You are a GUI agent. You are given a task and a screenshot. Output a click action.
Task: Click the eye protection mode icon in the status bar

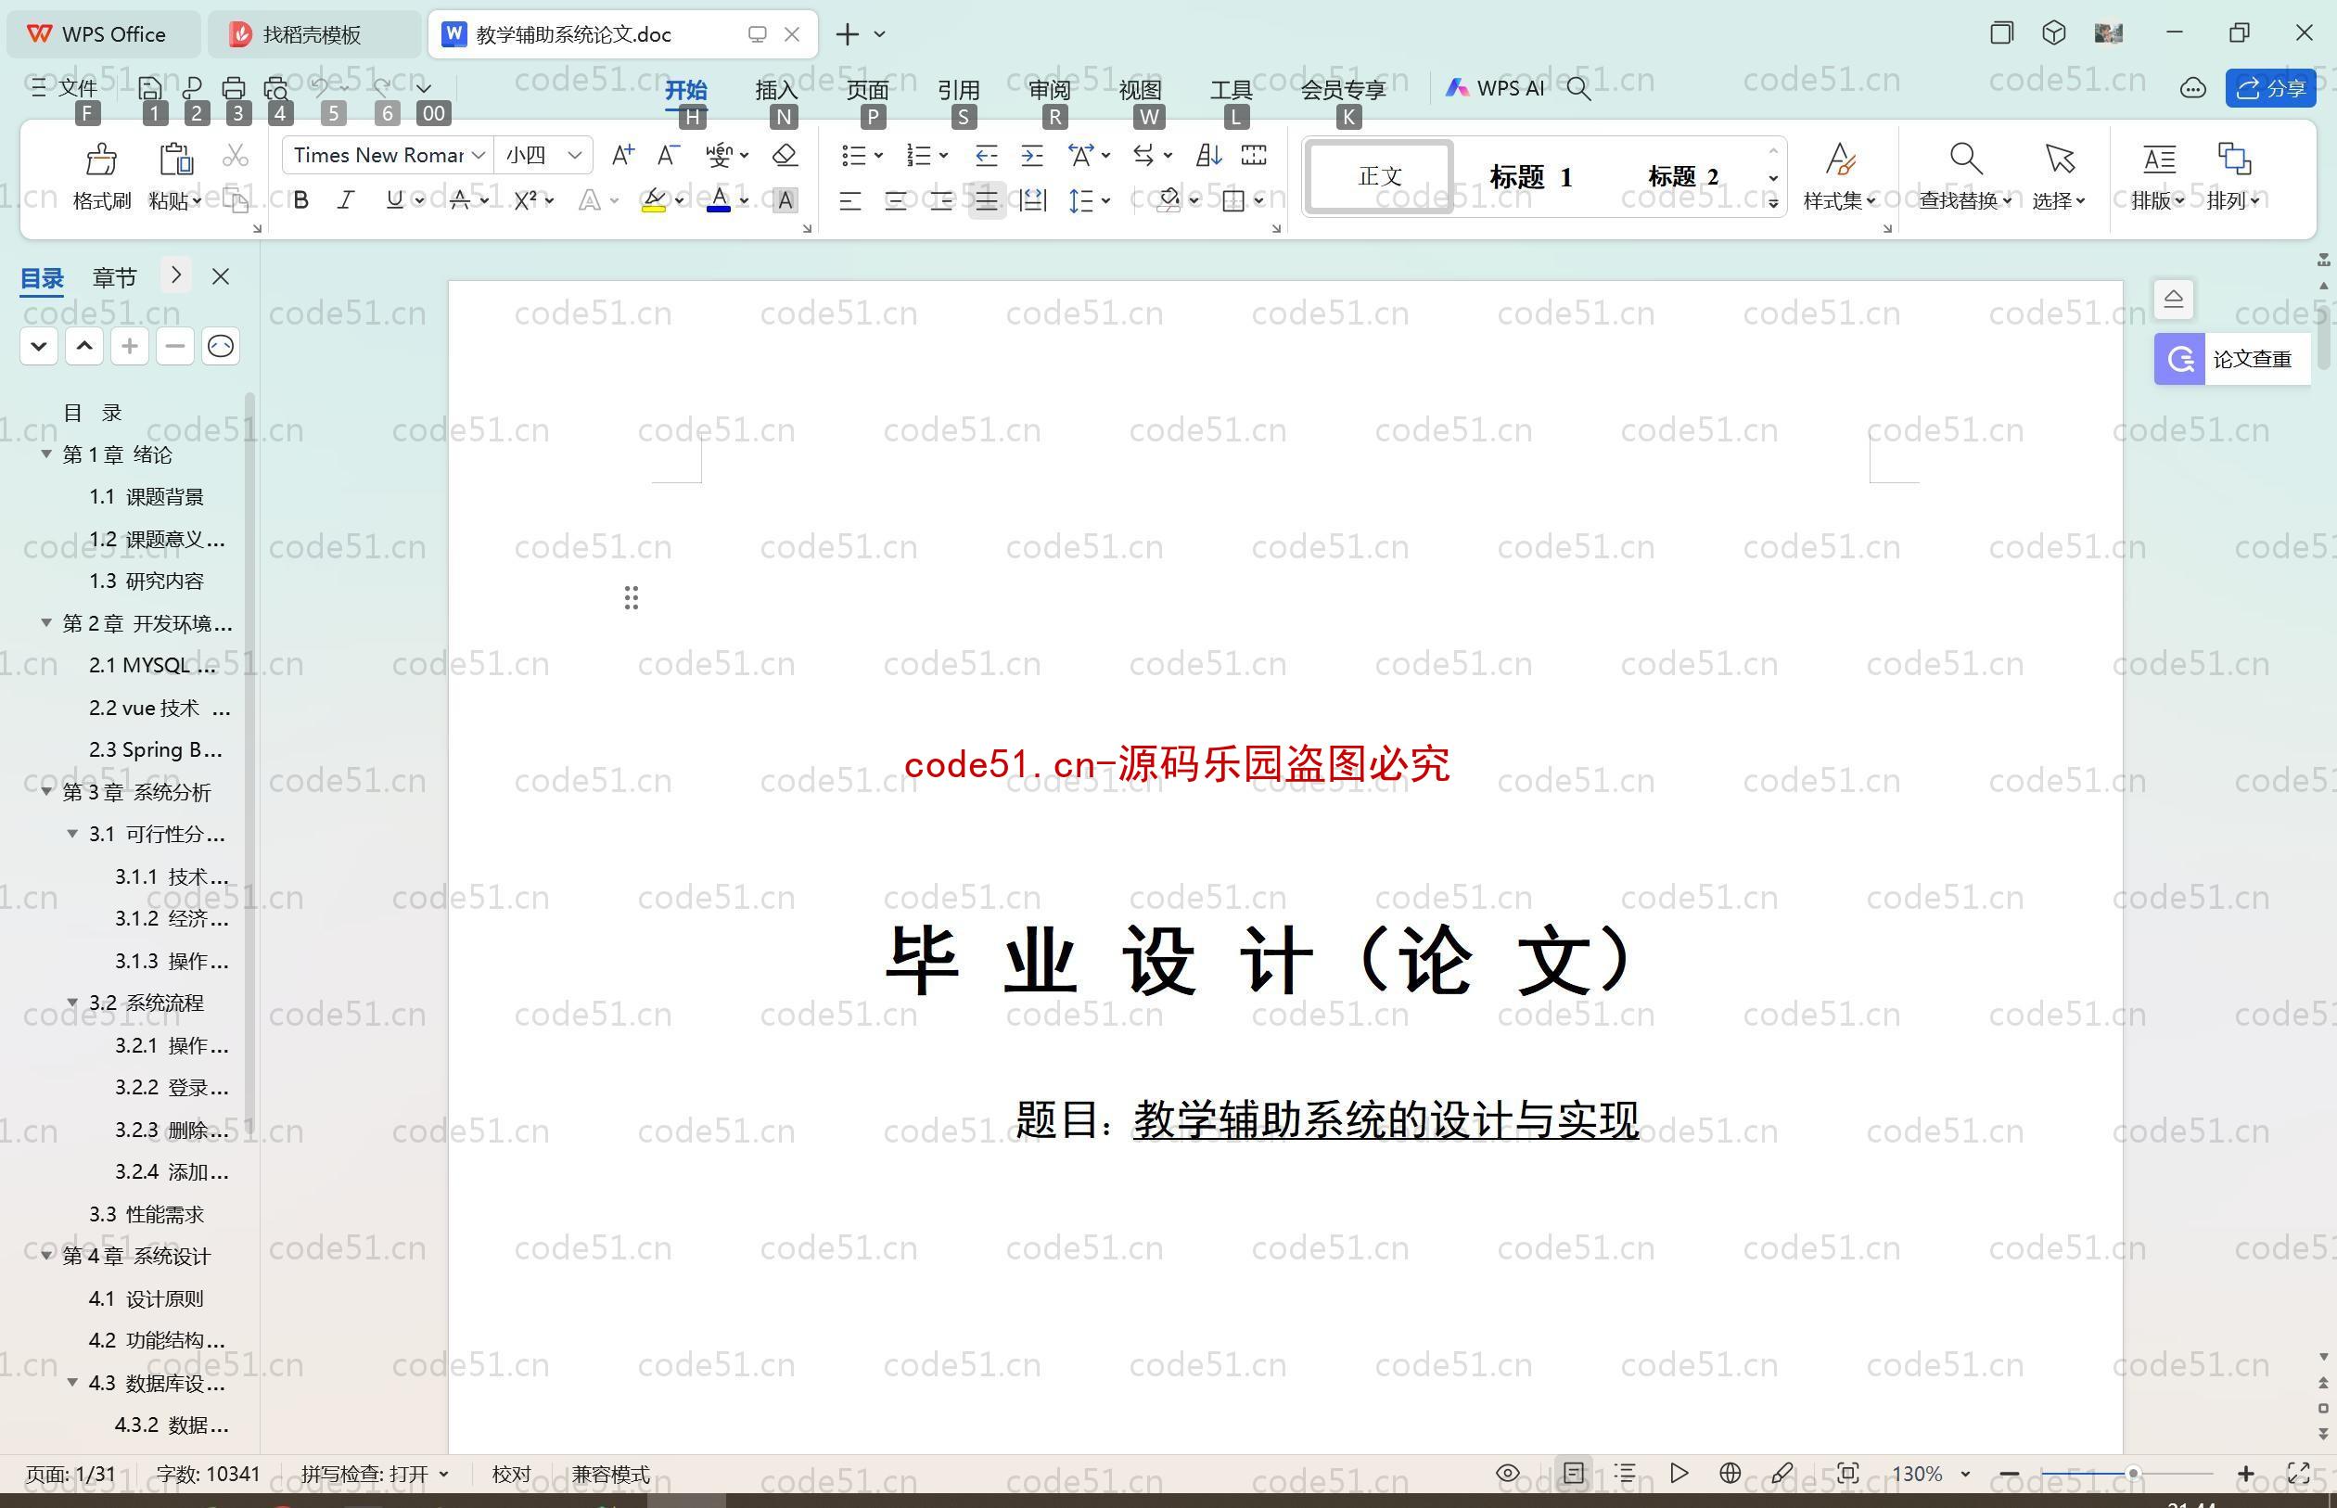pos(1508,1473)
